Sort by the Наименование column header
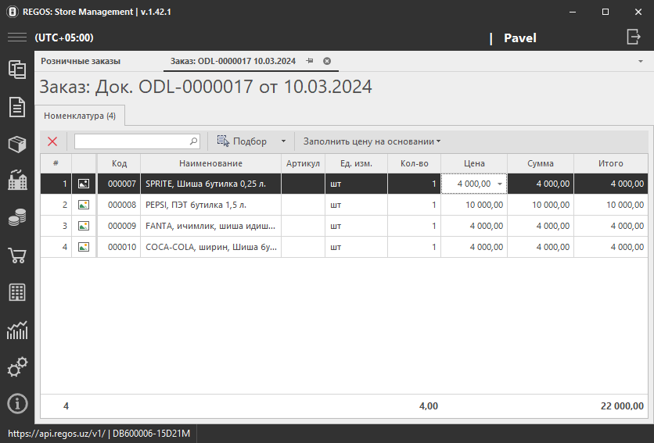654x443 pixels. (210, 163)
